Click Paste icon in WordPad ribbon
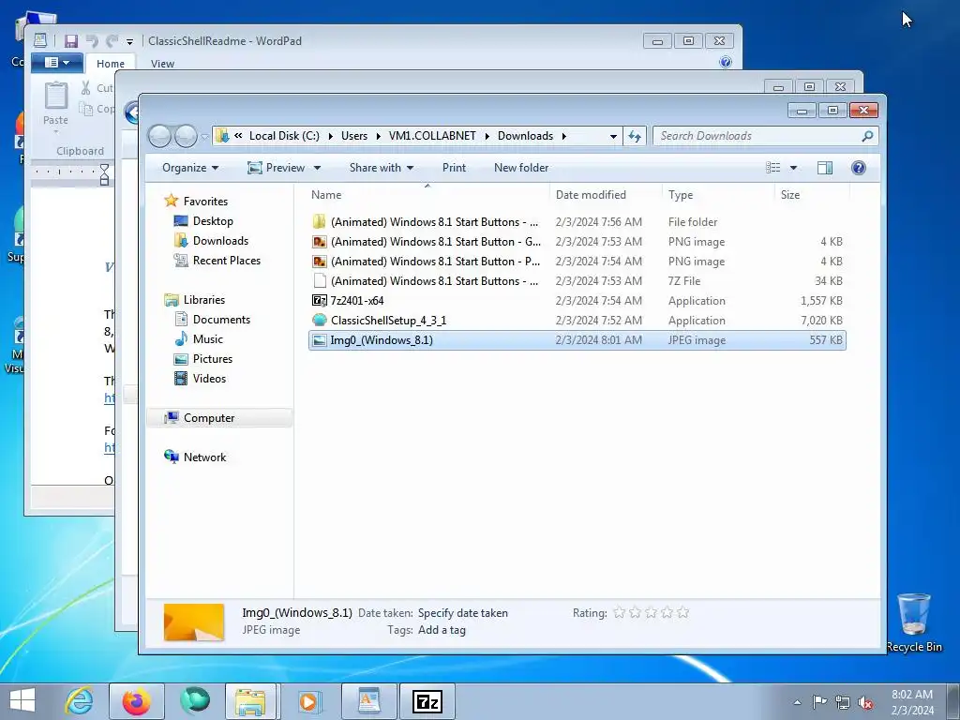This screenshot has height=720, width=960. coord(55,97)
